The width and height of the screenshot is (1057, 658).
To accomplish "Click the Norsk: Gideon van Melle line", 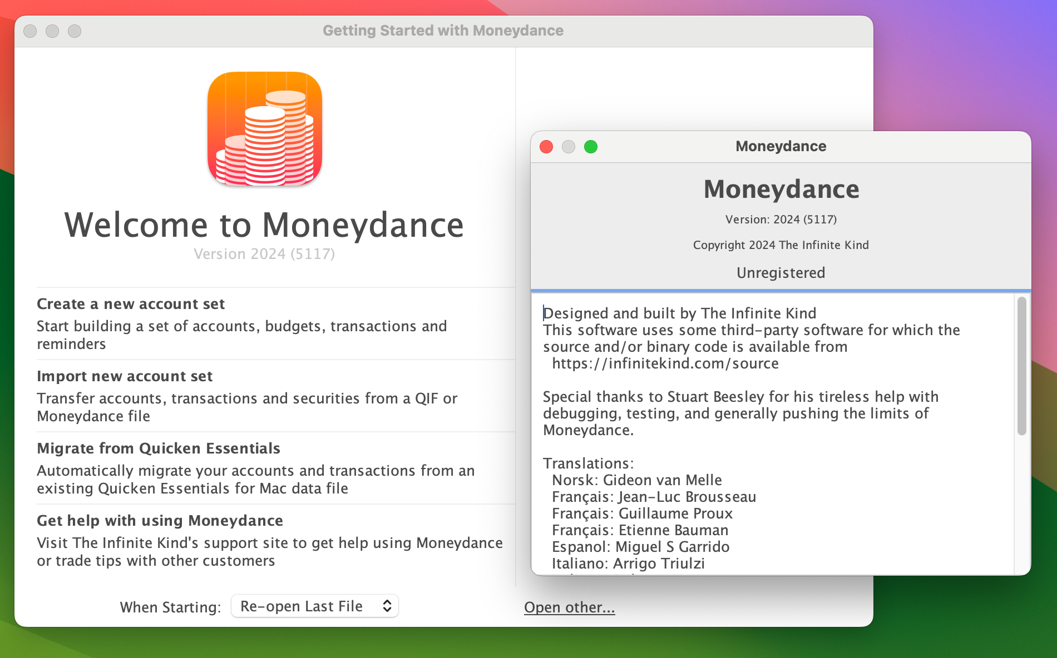I will tap(637, 480).
